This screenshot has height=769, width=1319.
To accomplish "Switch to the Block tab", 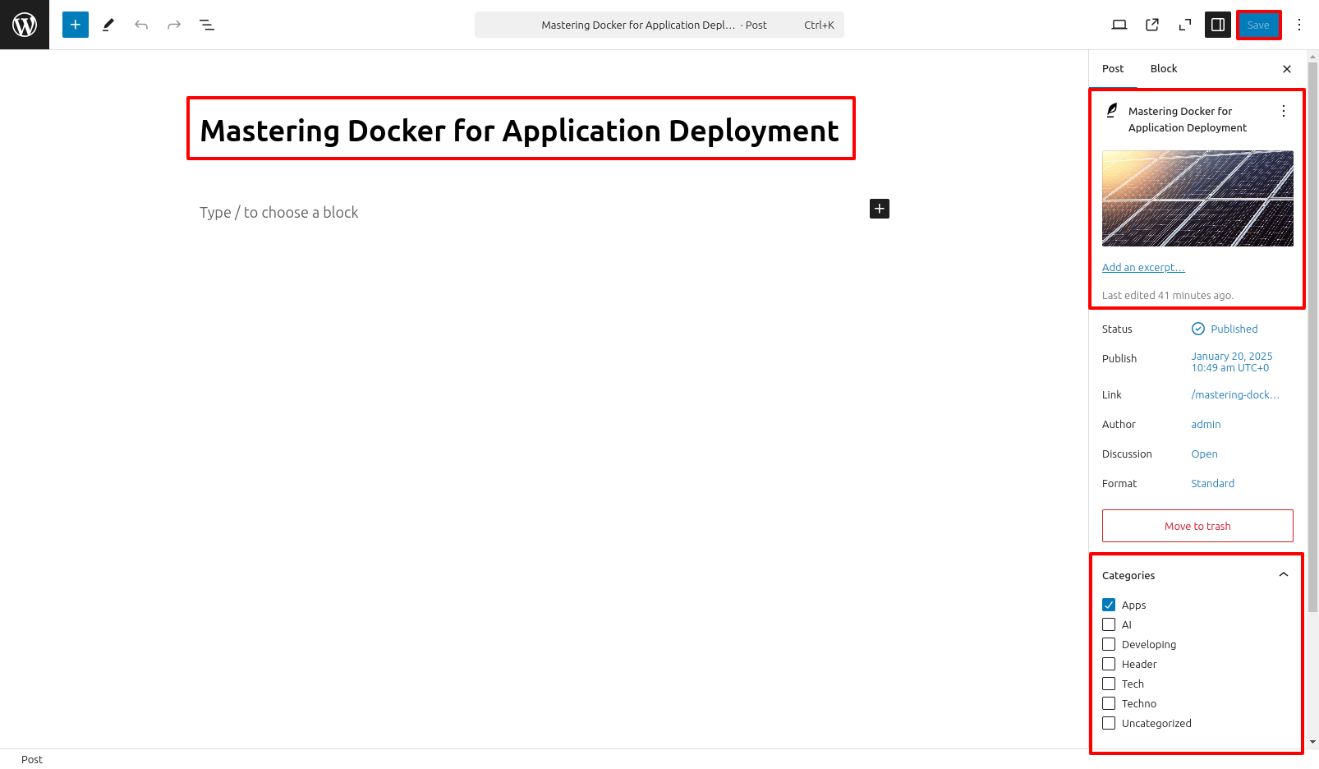I will tap(1164, 69).
